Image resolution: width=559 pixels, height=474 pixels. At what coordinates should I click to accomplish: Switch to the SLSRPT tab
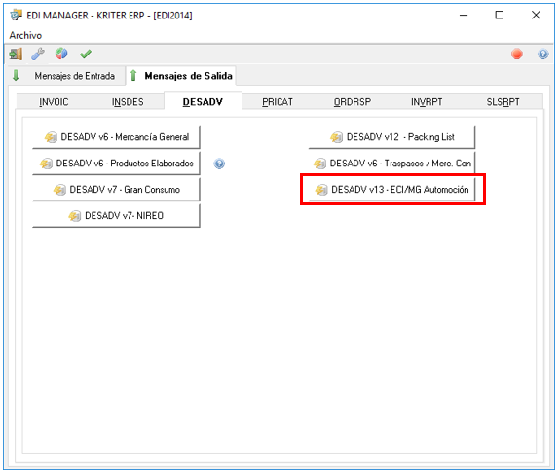click(x=503, y=102)
